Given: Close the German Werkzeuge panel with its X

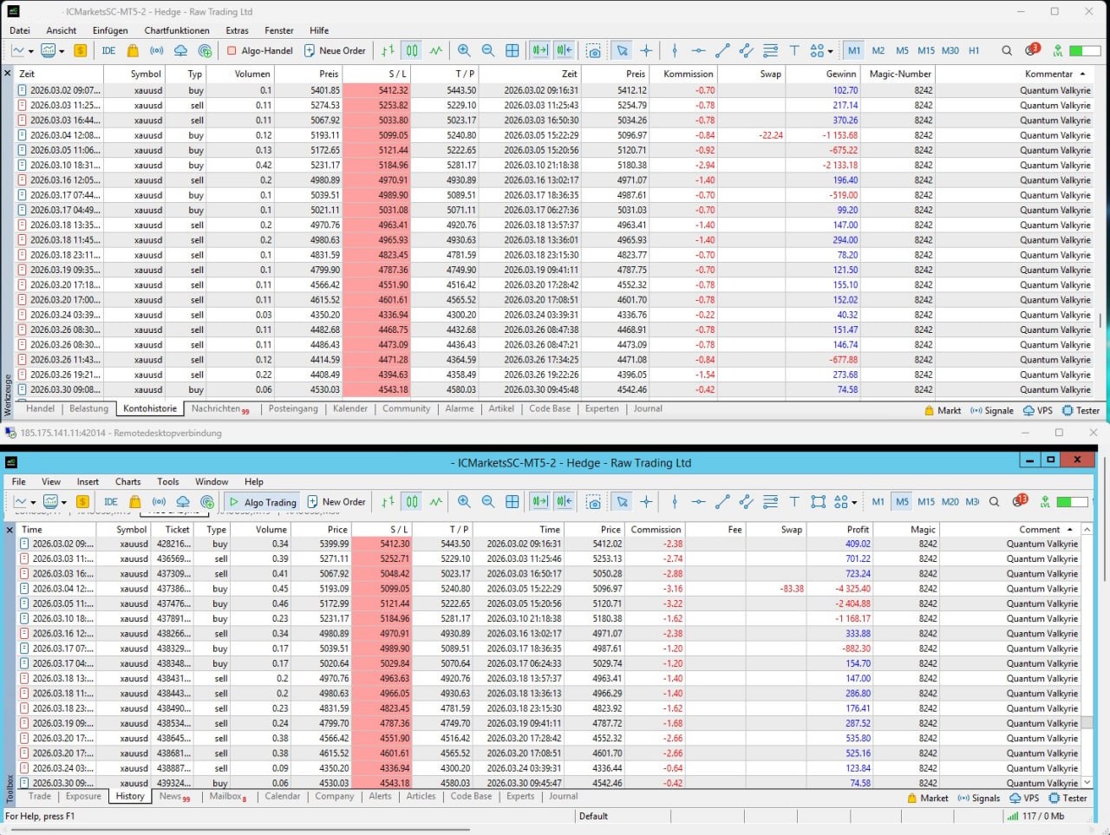Looking at the screenshot, I should tap(8, 74).
